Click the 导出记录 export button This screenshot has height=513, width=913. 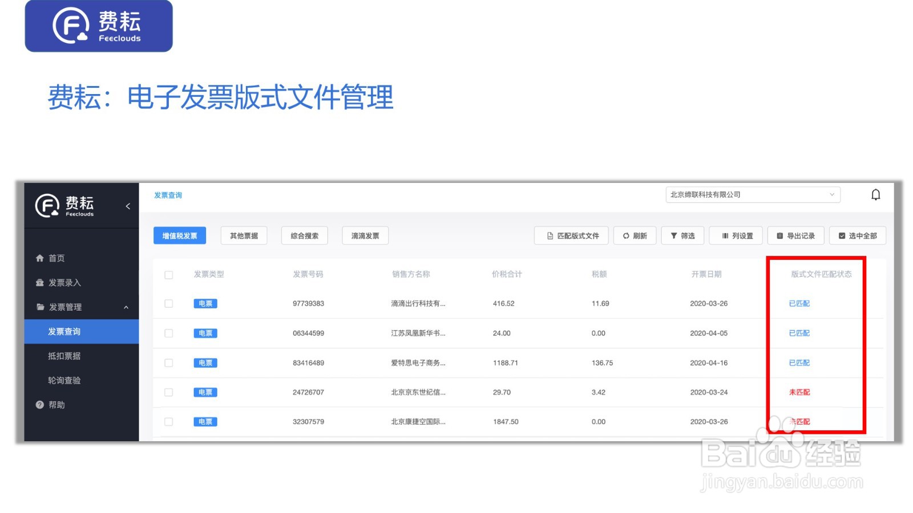pyautogui.click(x=795, y=236)
